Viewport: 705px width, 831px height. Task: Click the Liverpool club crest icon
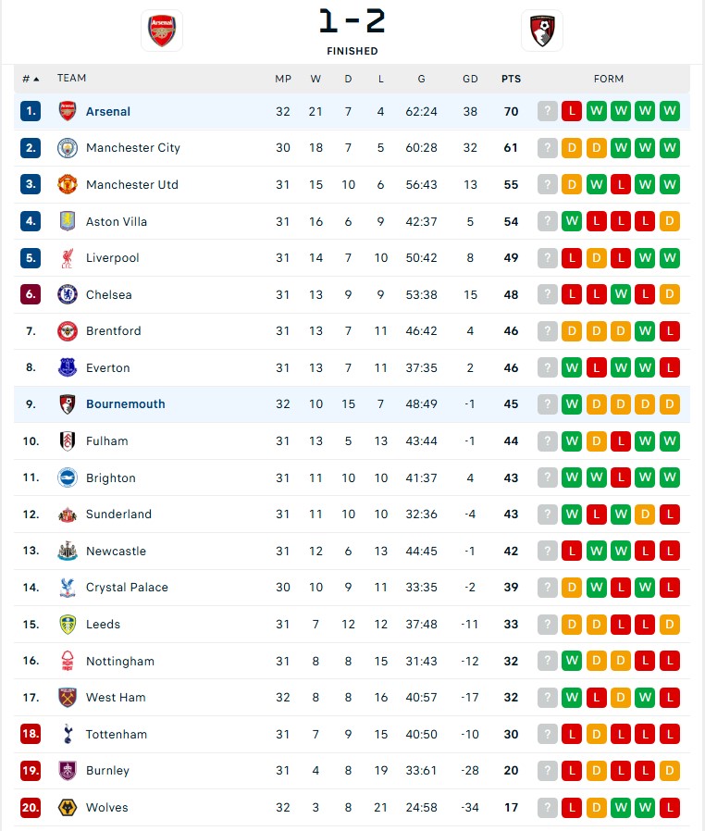point(68,258)
